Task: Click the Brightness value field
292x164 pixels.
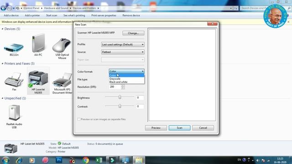Action: coord(140,97)
